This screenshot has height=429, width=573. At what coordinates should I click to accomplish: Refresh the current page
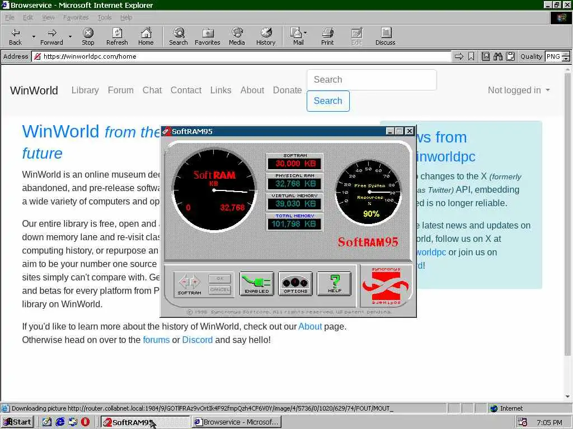[117, 36]
